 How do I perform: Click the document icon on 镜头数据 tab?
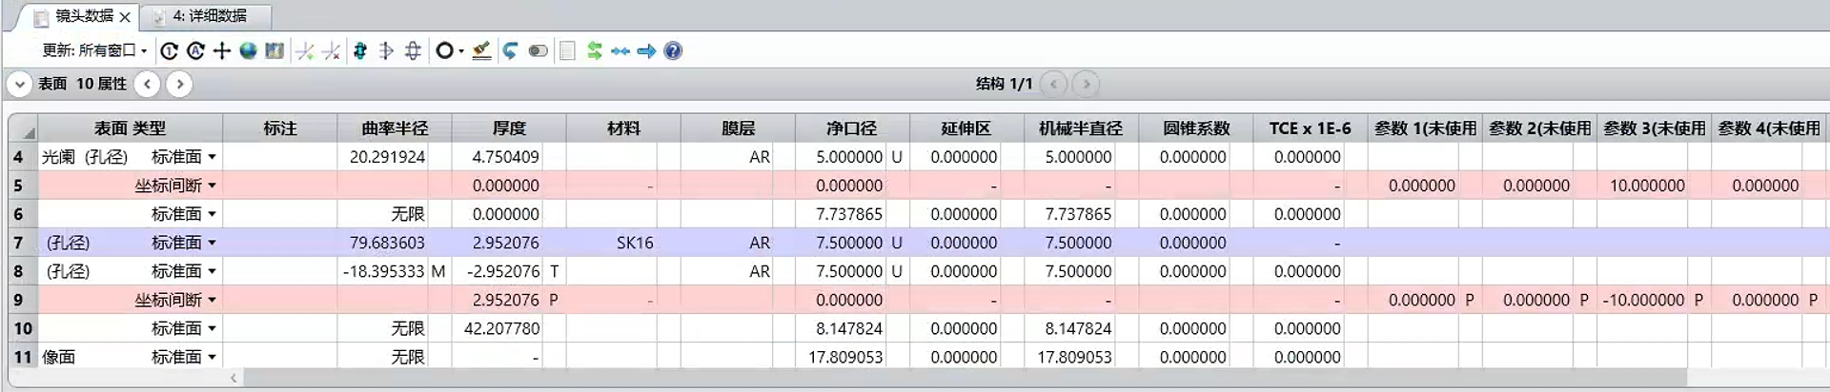[42, 17]
